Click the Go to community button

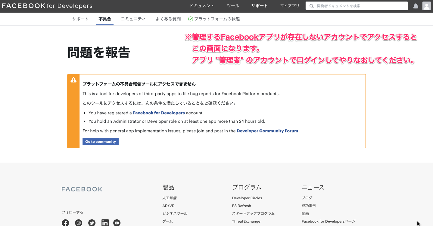[x=101, y=141]
